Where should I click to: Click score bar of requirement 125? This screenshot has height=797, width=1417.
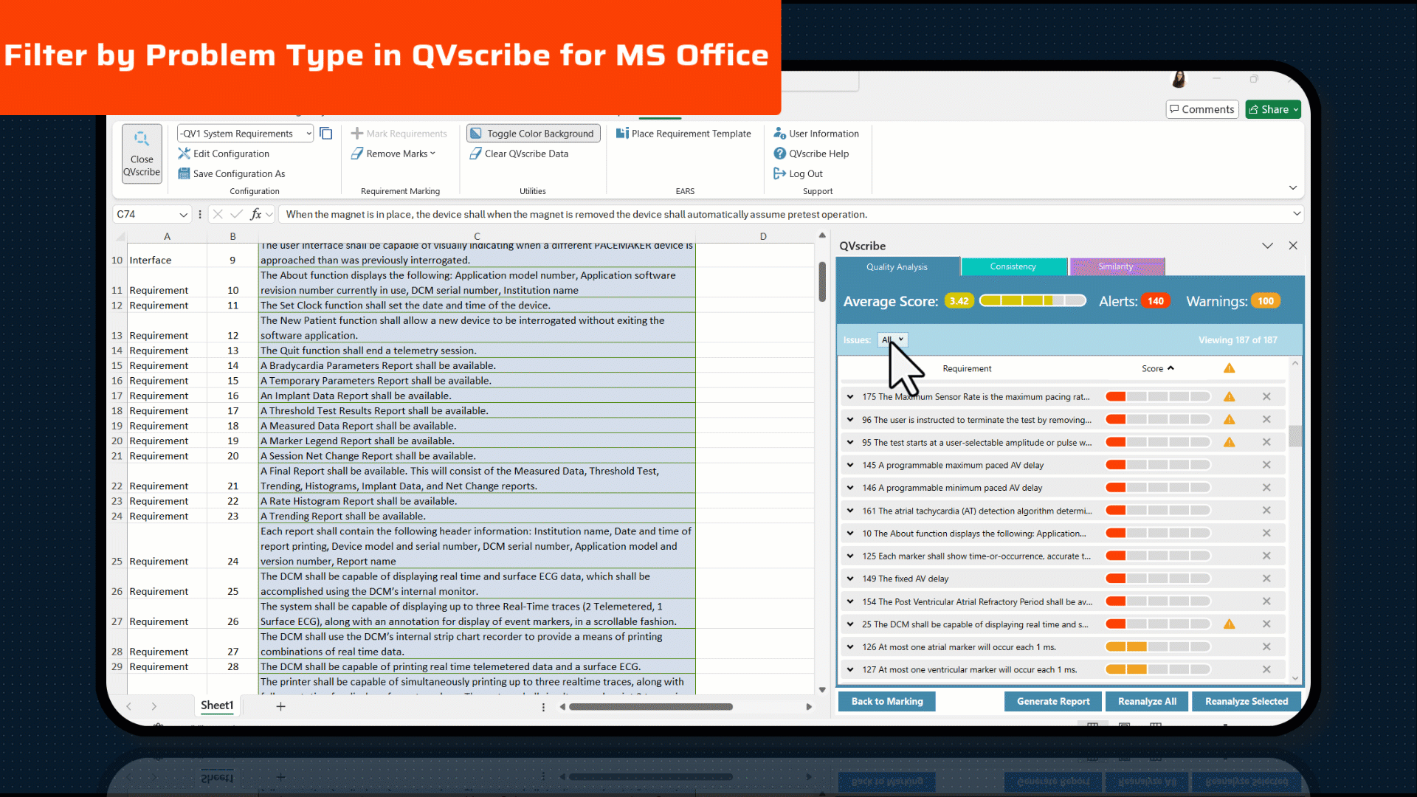point(1158,556)
